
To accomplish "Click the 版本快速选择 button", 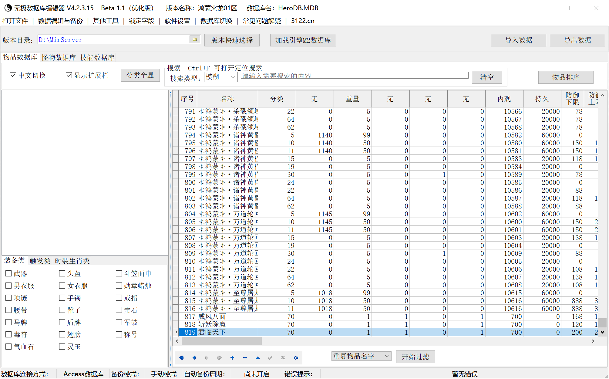I will coord(232,40).
